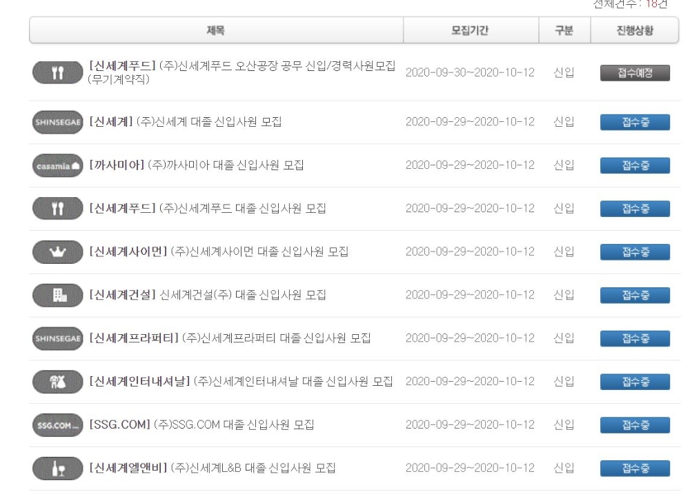Click the SHINSEGAE logo badge beside [신세계] posting
690x494 pixels.
(x=58, y=122)
